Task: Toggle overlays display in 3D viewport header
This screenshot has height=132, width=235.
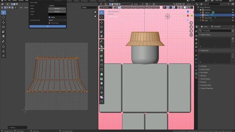Action: point(174,7)
